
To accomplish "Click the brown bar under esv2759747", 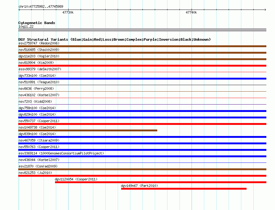I will click(x=142, y=46).
